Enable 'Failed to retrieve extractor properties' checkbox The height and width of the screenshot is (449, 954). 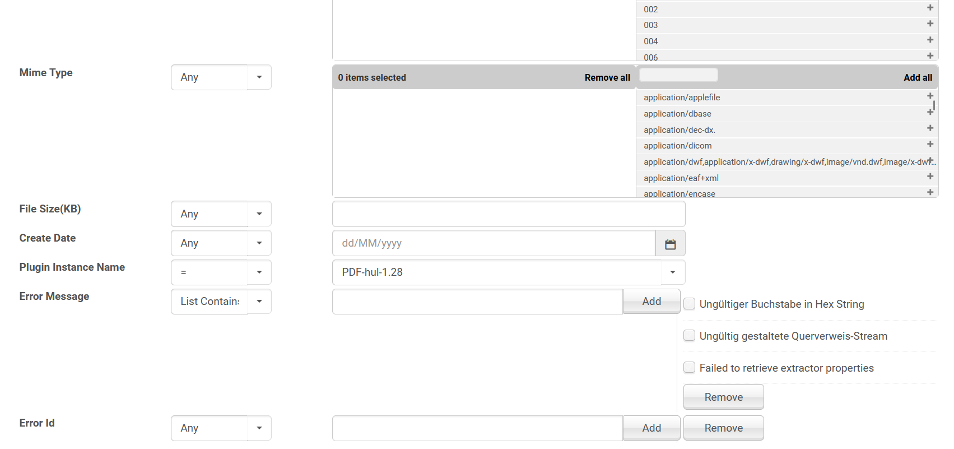click(x=690, y=368)
